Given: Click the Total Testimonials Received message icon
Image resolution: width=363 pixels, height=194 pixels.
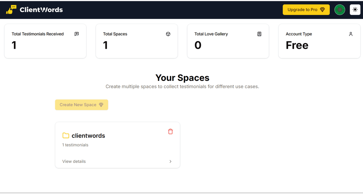Looking at the screenshot, I should [77, 34].
